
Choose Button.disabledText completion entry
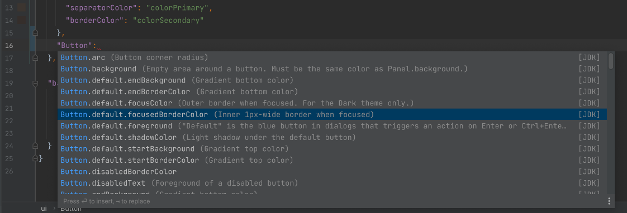(x=332, y=183)
